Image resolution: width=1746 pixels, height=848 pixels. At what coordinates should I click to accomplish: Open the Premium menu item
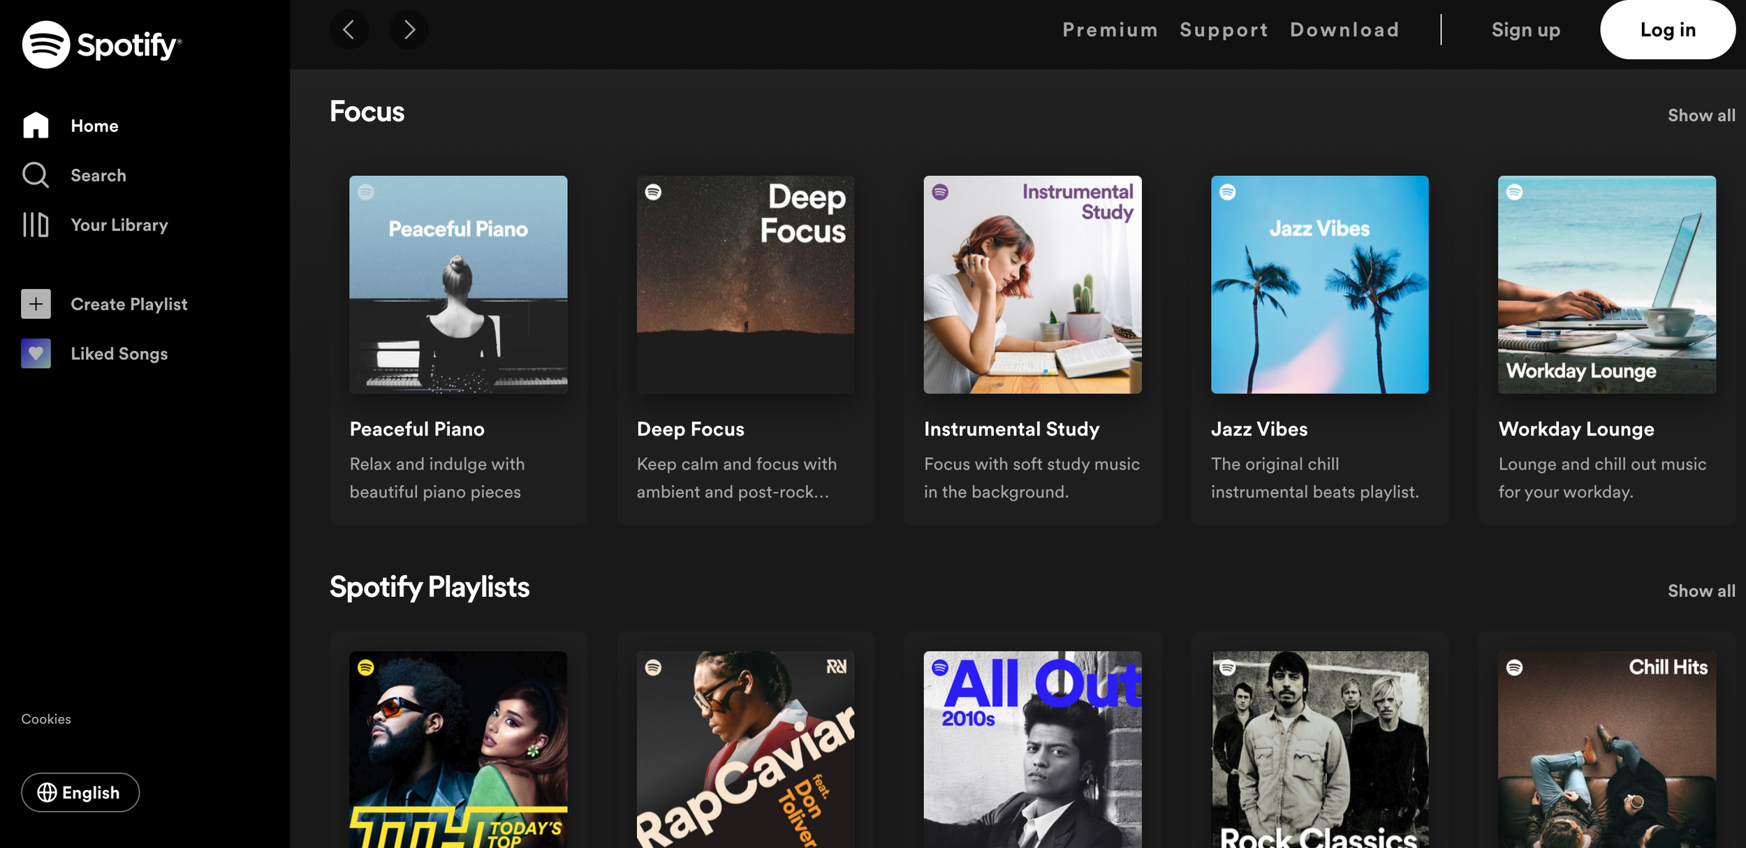[1110, 29]
